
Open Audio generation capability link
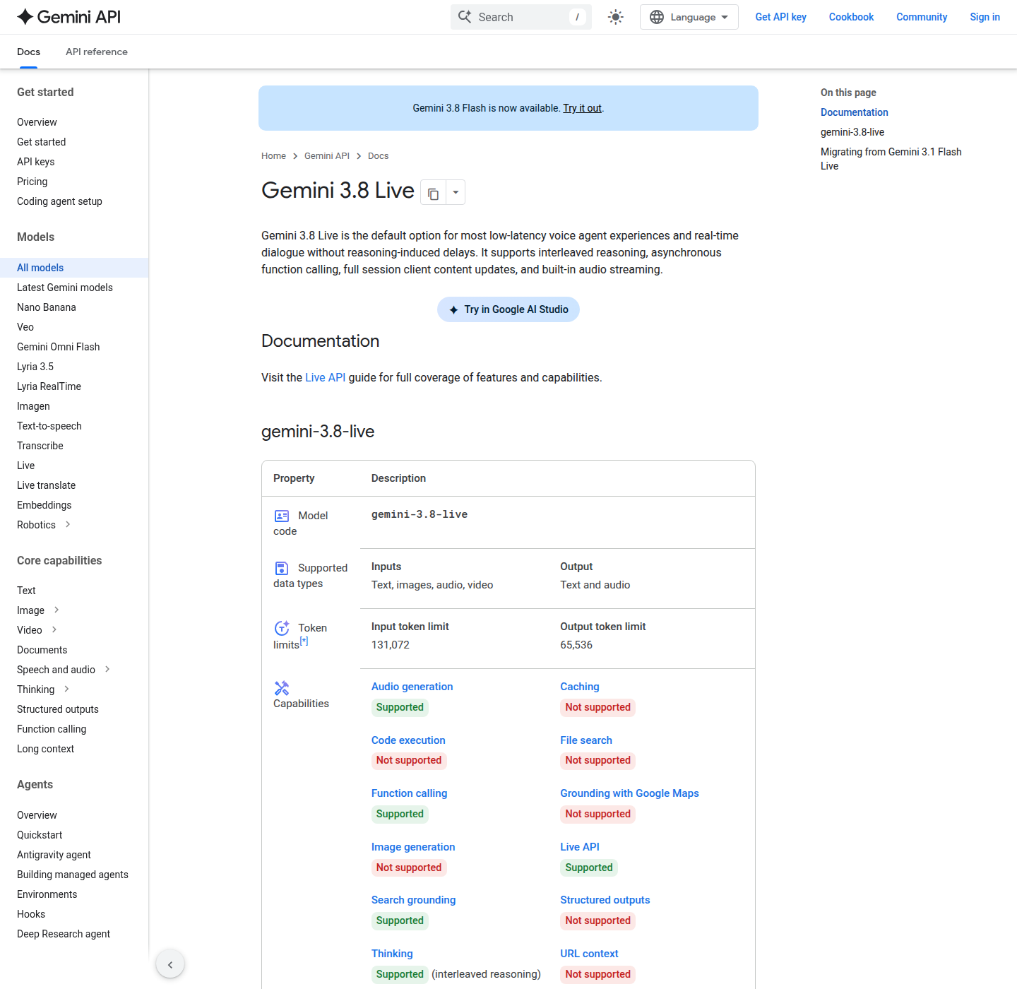(x=412, y=687)
